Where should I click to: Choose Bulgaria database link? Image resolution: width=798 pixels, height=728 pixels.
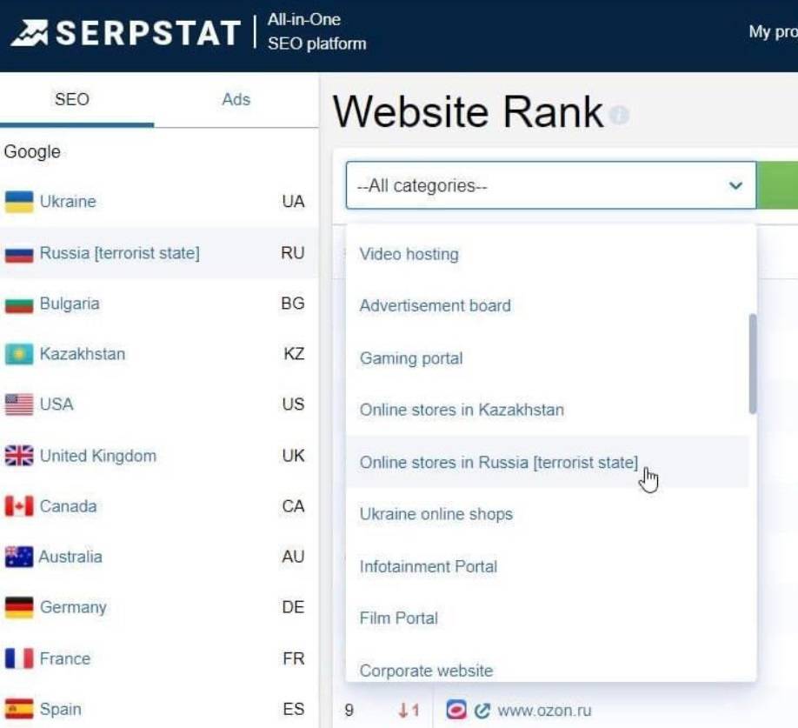point(70,304)
